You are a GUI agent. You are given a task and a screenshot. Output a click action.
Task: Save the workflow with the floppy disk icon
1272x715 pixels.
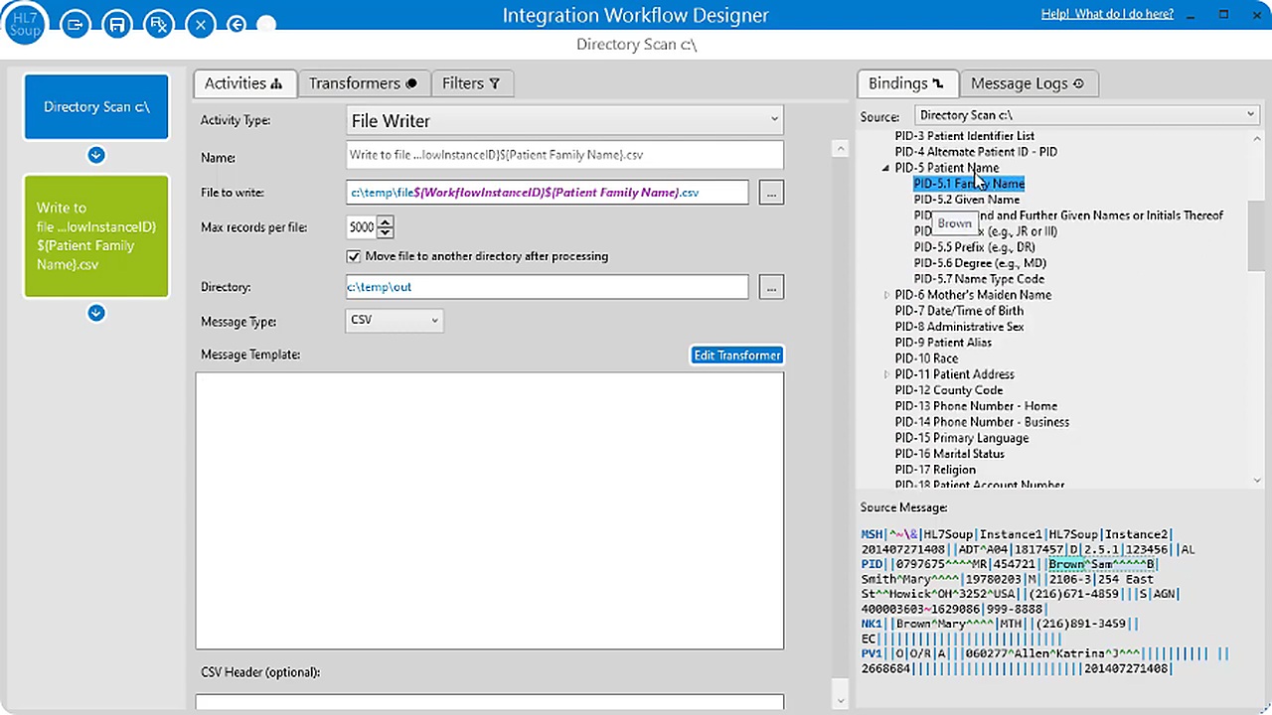pyautogui.click(x=117, y=24)
